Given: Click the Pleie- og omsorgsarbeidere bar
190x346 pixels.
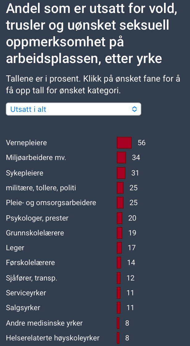Looking at the screenshot, I should [x=120, y=203].
